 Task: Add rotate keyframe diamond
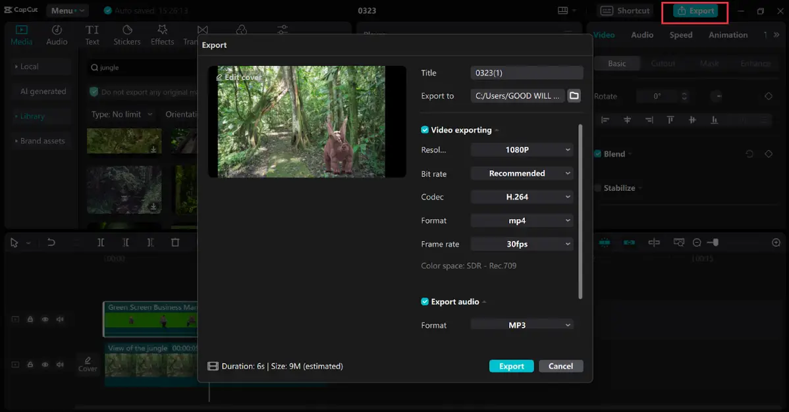click(x=769, y=96)
